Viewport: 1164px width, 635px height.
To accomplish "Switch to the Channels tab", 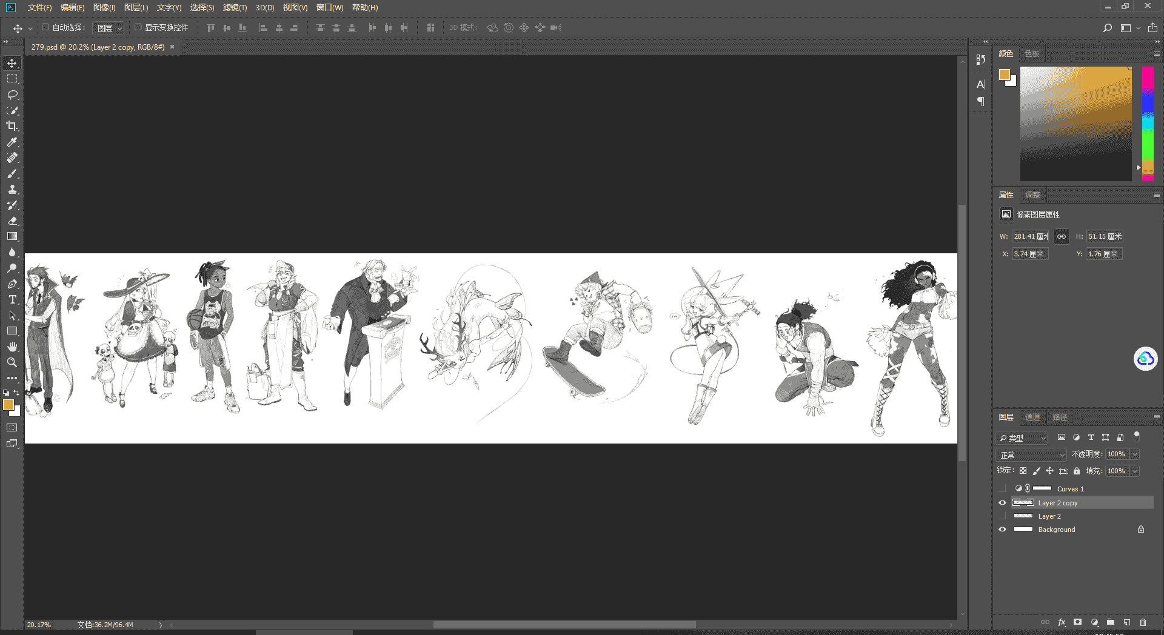I will click(1032, 417).
